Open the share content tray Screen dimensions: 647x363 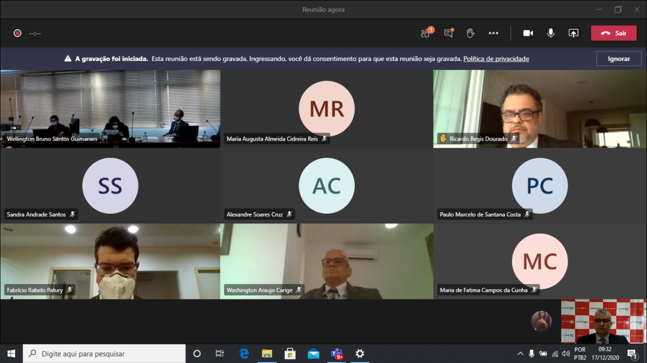[573, 33]
